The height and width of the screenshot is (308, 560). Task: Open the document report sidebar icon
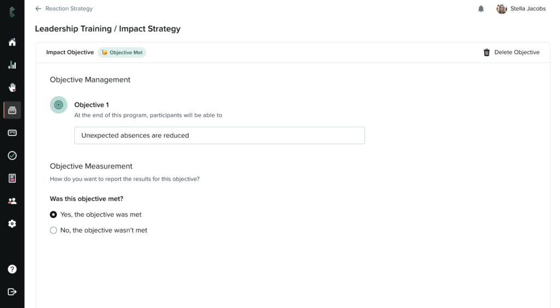tap(12, 178)
